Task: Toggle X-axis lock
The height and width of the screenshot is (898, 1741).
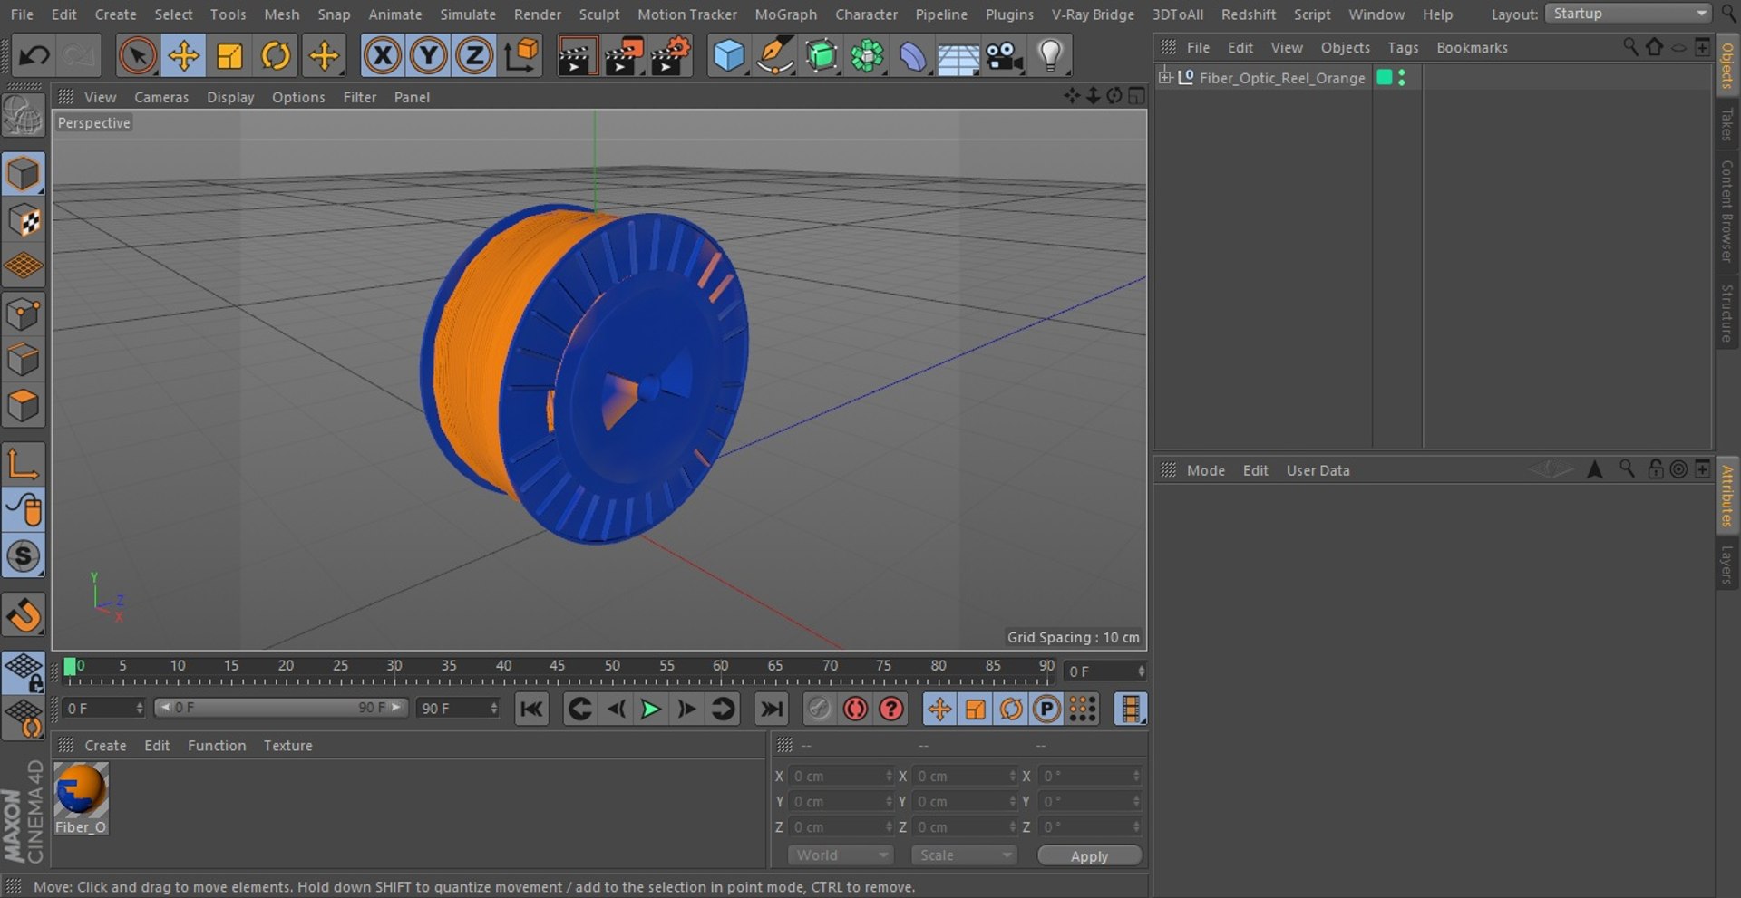Action: [x=383, y=56]
